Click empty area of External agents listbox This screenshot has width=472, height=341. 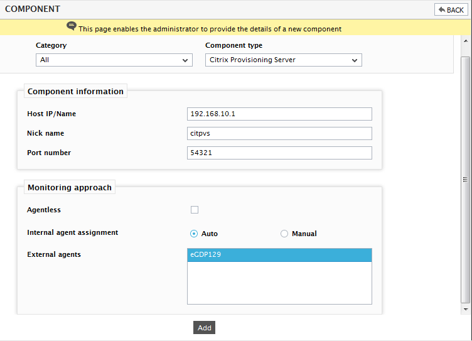click(279, 283)
